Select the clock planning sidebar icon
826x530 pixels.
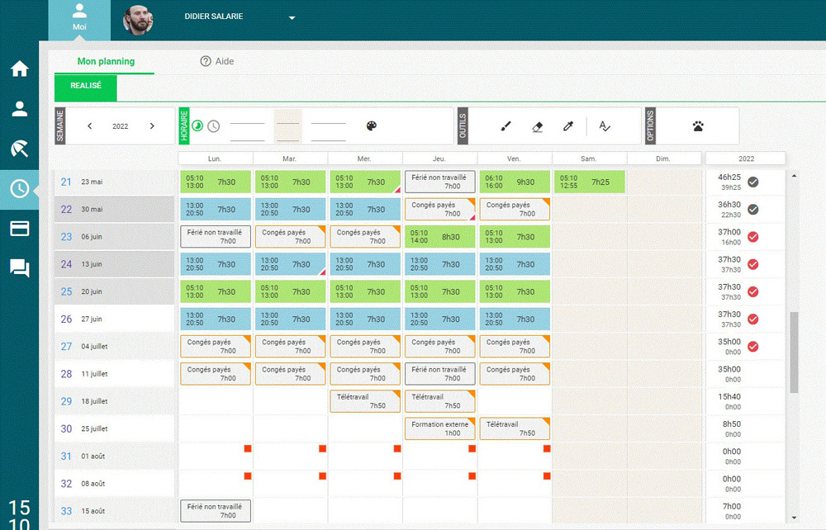point(20,189)
